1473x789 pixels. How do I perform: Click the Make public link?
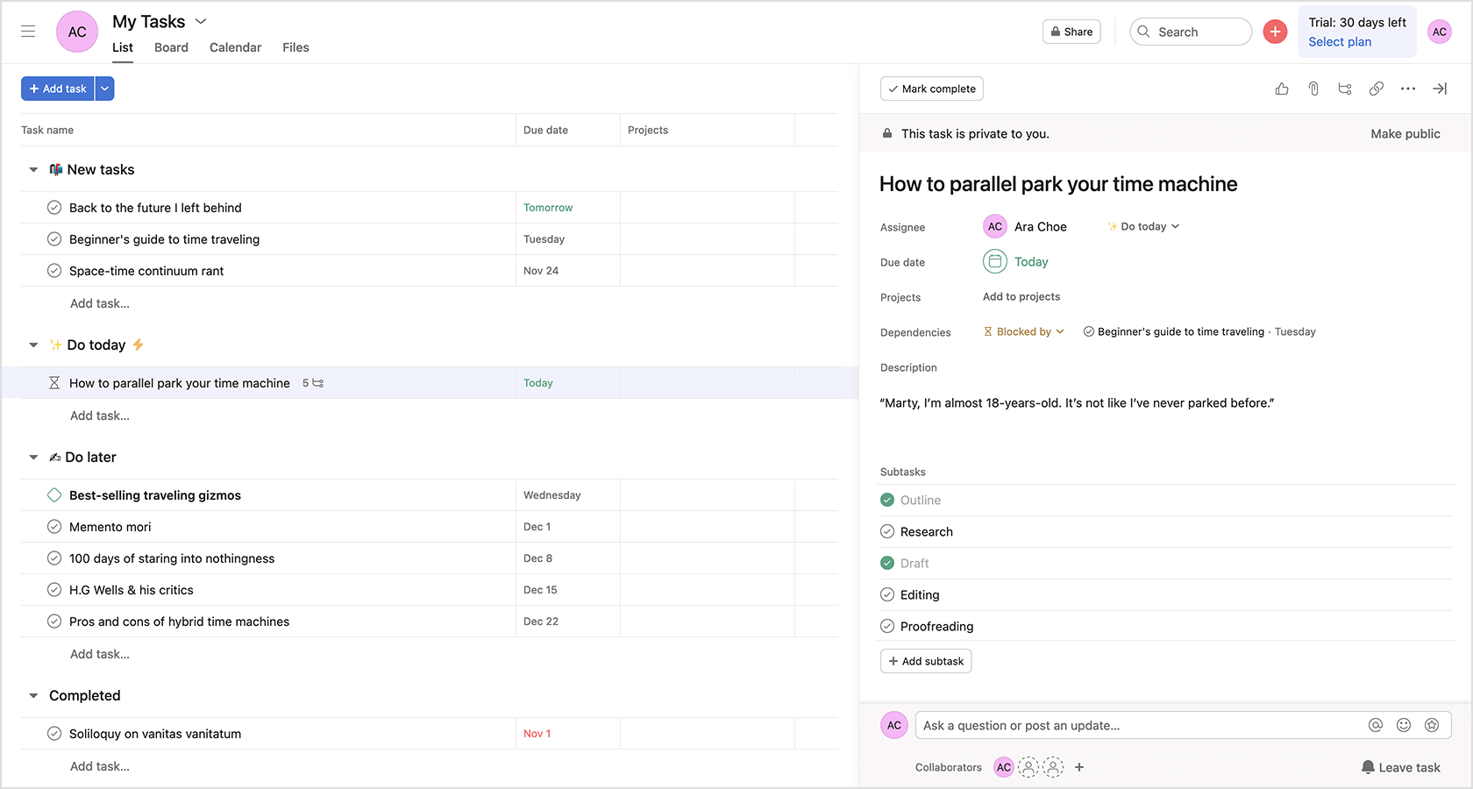(x=1405, y=134)
